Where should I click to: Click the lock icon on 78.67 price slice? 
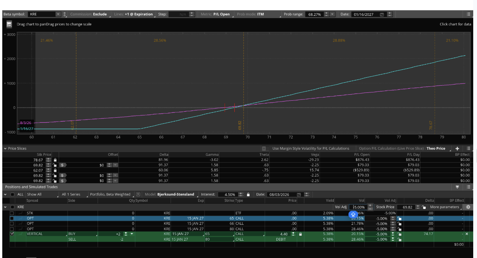pyautogui.click(x=55, y=160)
